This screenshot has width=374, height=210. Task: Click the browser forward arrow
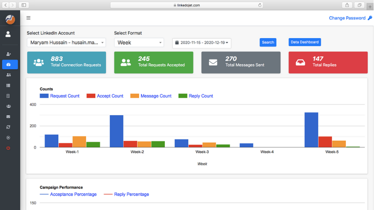point(13,5)
